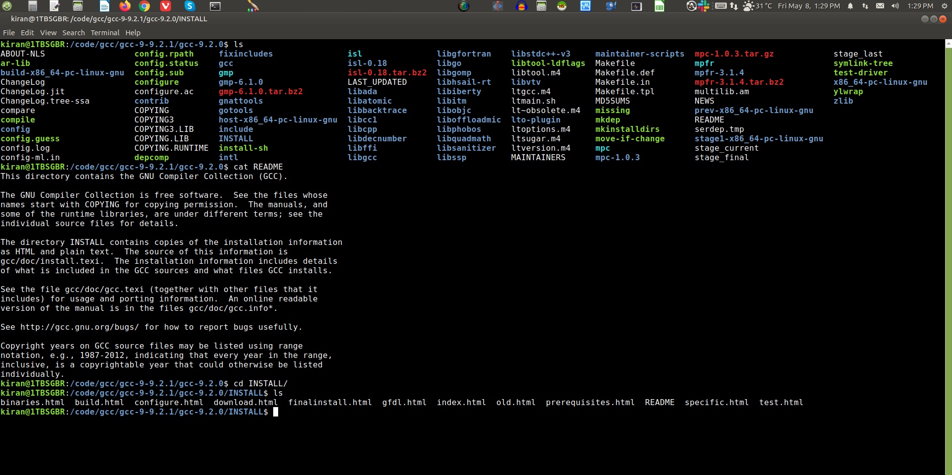Open the notifications bell icon

(x=850, y=6)
